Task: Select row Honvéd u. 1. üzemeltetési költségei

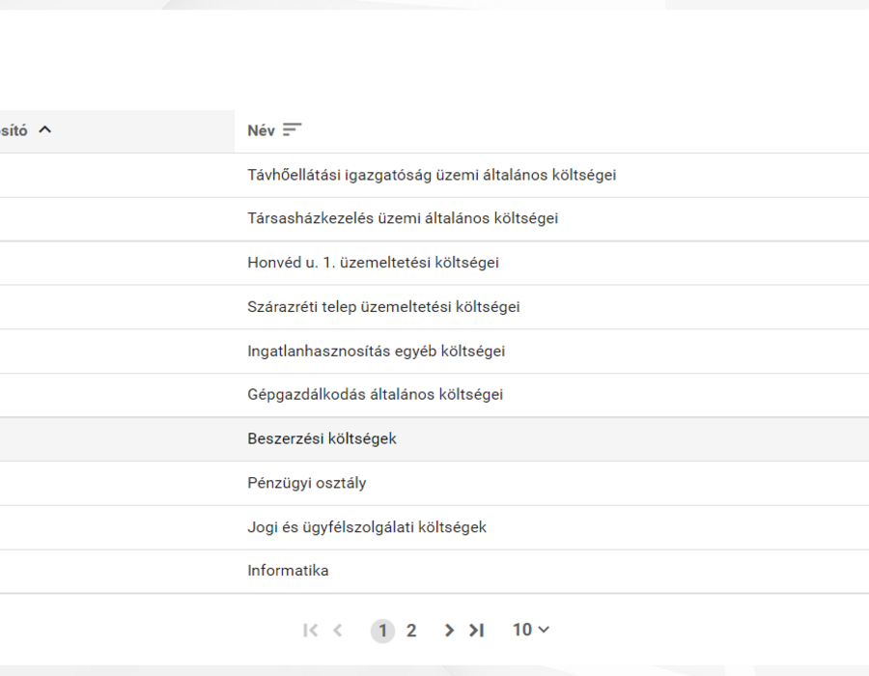Action: pos(434,263)
